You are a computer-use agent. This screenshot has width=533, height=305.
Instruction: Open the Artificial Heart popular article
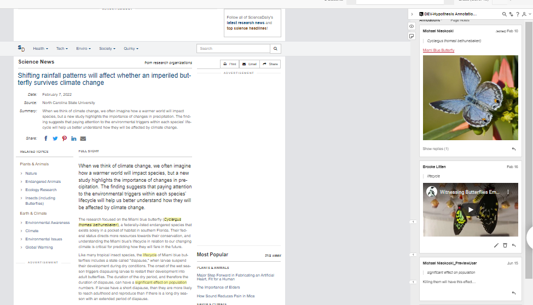(235, 277)
